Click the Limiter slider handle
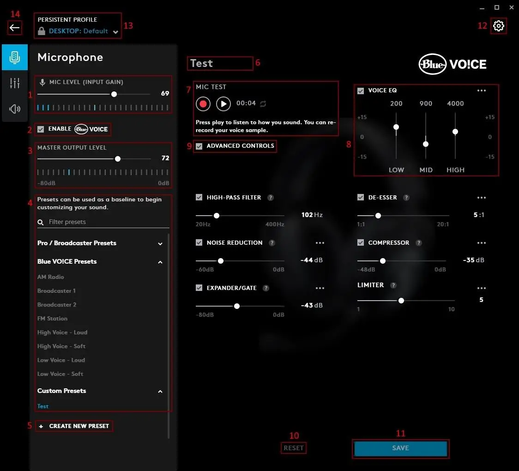519x471 pixels. (x=401, y=301)
